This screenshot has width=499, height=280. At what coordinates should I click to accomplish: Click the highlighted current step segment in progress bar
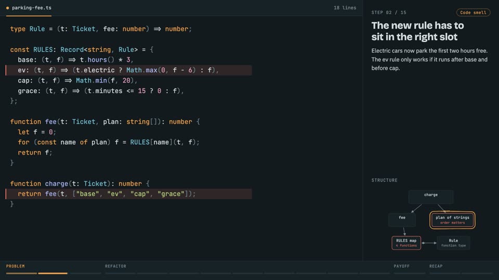click(53, 273)
